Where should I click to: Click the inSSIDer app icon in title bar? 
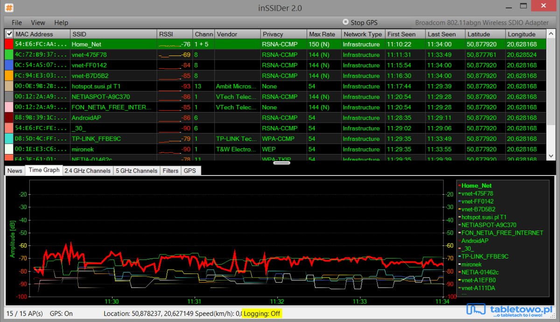9,8
